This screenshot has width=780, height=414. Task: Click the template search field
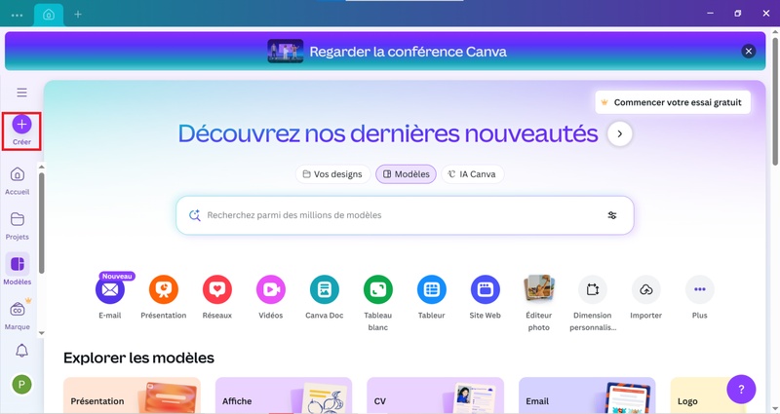pyautogui.click(x=405, y=215)
